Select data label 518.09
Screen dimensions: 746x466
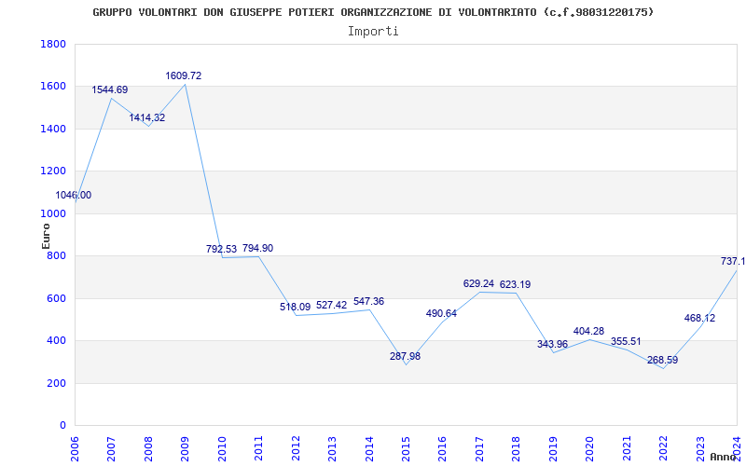click(295, 307)
